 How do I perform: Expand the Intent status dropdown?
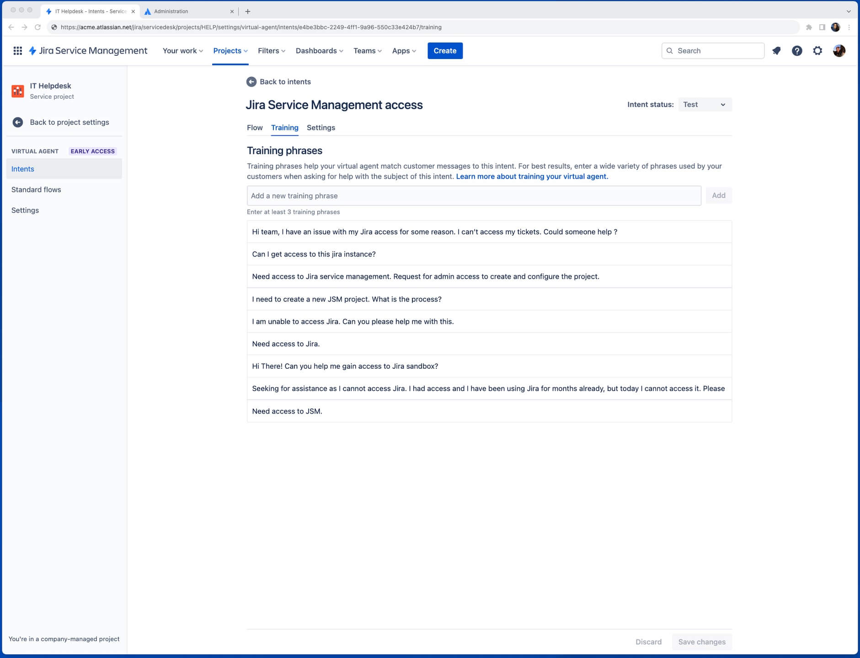(x=704, y=105)
